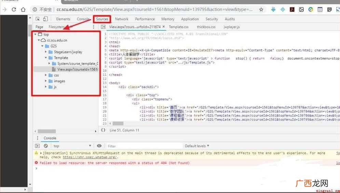
Task: Activate the inspect element picker icon
Action: click(38, 19)
